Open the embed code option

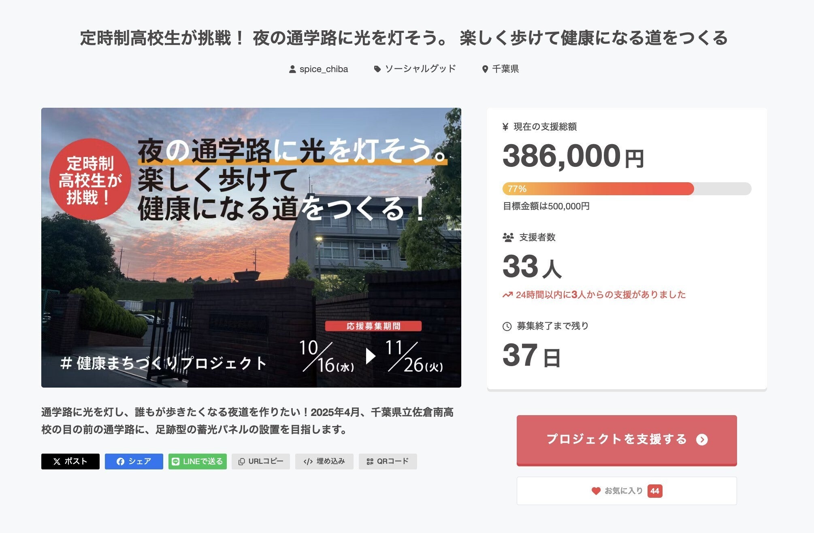coord(324,461)
